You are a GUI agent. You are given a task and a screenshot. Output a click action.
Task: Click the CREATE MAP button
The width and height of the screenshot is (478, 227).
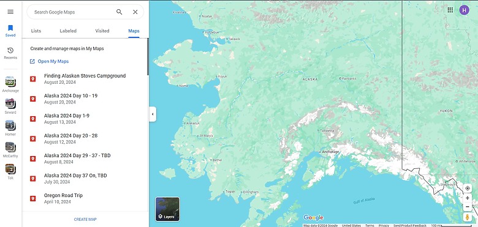pos(85,220)
